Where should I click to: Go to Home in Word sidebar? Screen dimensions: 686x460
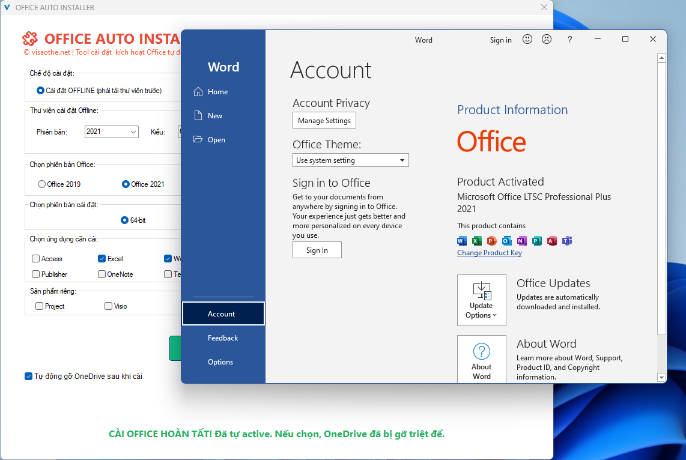point(223,91)
